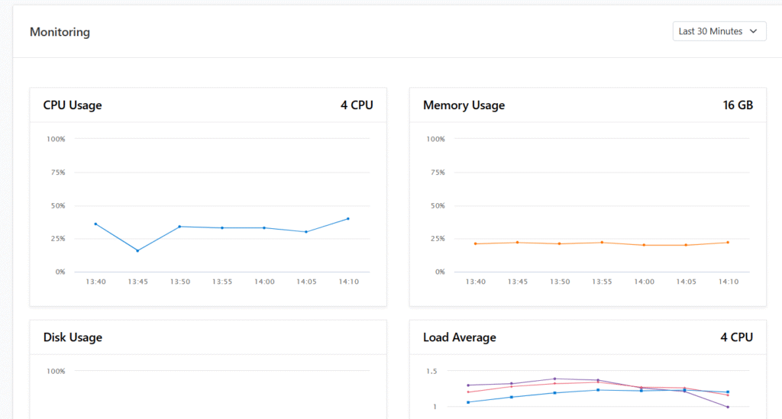Screen dimensions: 782x419
Task: Open the Last 30 Minutes time range dropdown
Action: (718, 31)
